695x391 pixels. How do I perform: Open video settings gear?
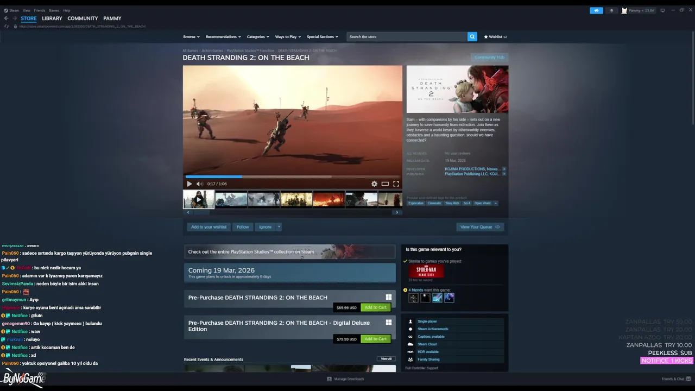[x=374, y=184]
